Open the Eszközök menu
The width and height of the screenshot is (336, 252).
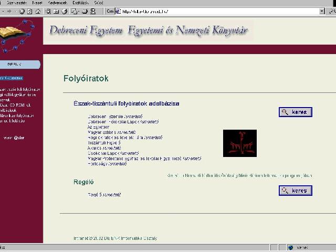pos(80,3)
